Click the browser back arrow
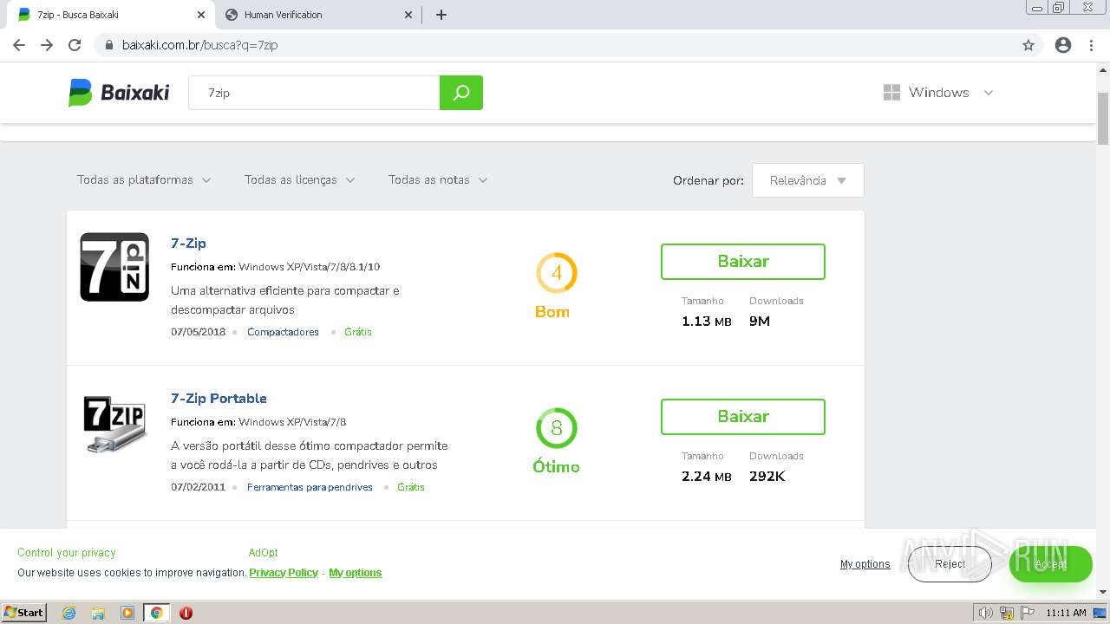Image resolution: width=1110 pixels, height=624 pixels. click(19, 45)
